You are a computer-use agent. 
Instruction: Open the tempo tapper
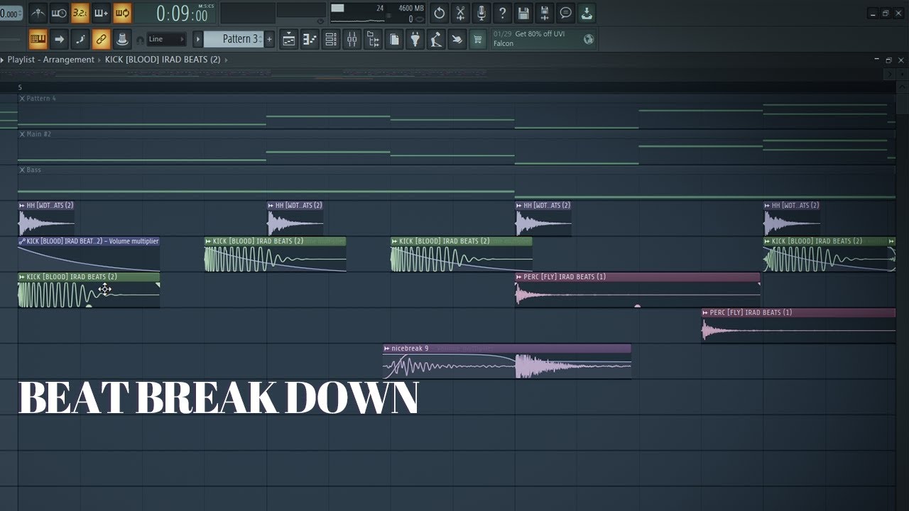coord(436,39)
